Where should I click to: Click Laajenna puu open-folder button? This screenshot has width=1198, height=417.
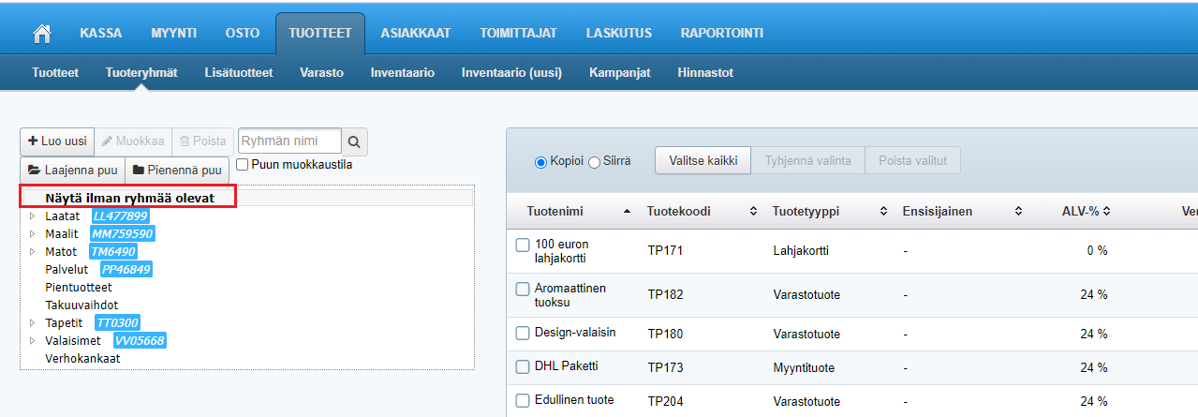[x=72, y=171]
